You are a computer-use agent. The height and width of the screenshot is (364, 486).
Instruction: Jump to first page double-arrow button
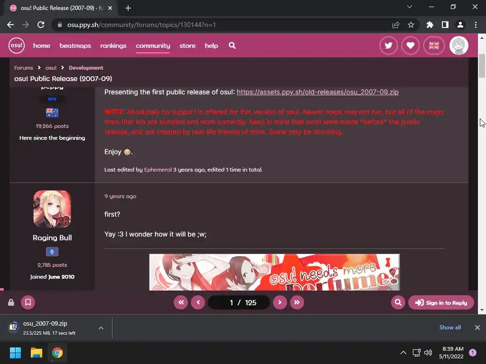point(181,302)
